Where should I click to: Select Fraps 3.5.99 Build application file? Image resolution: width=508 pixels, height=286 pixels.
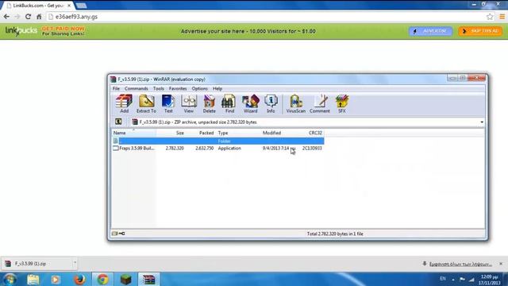click(x=137, y=149)
